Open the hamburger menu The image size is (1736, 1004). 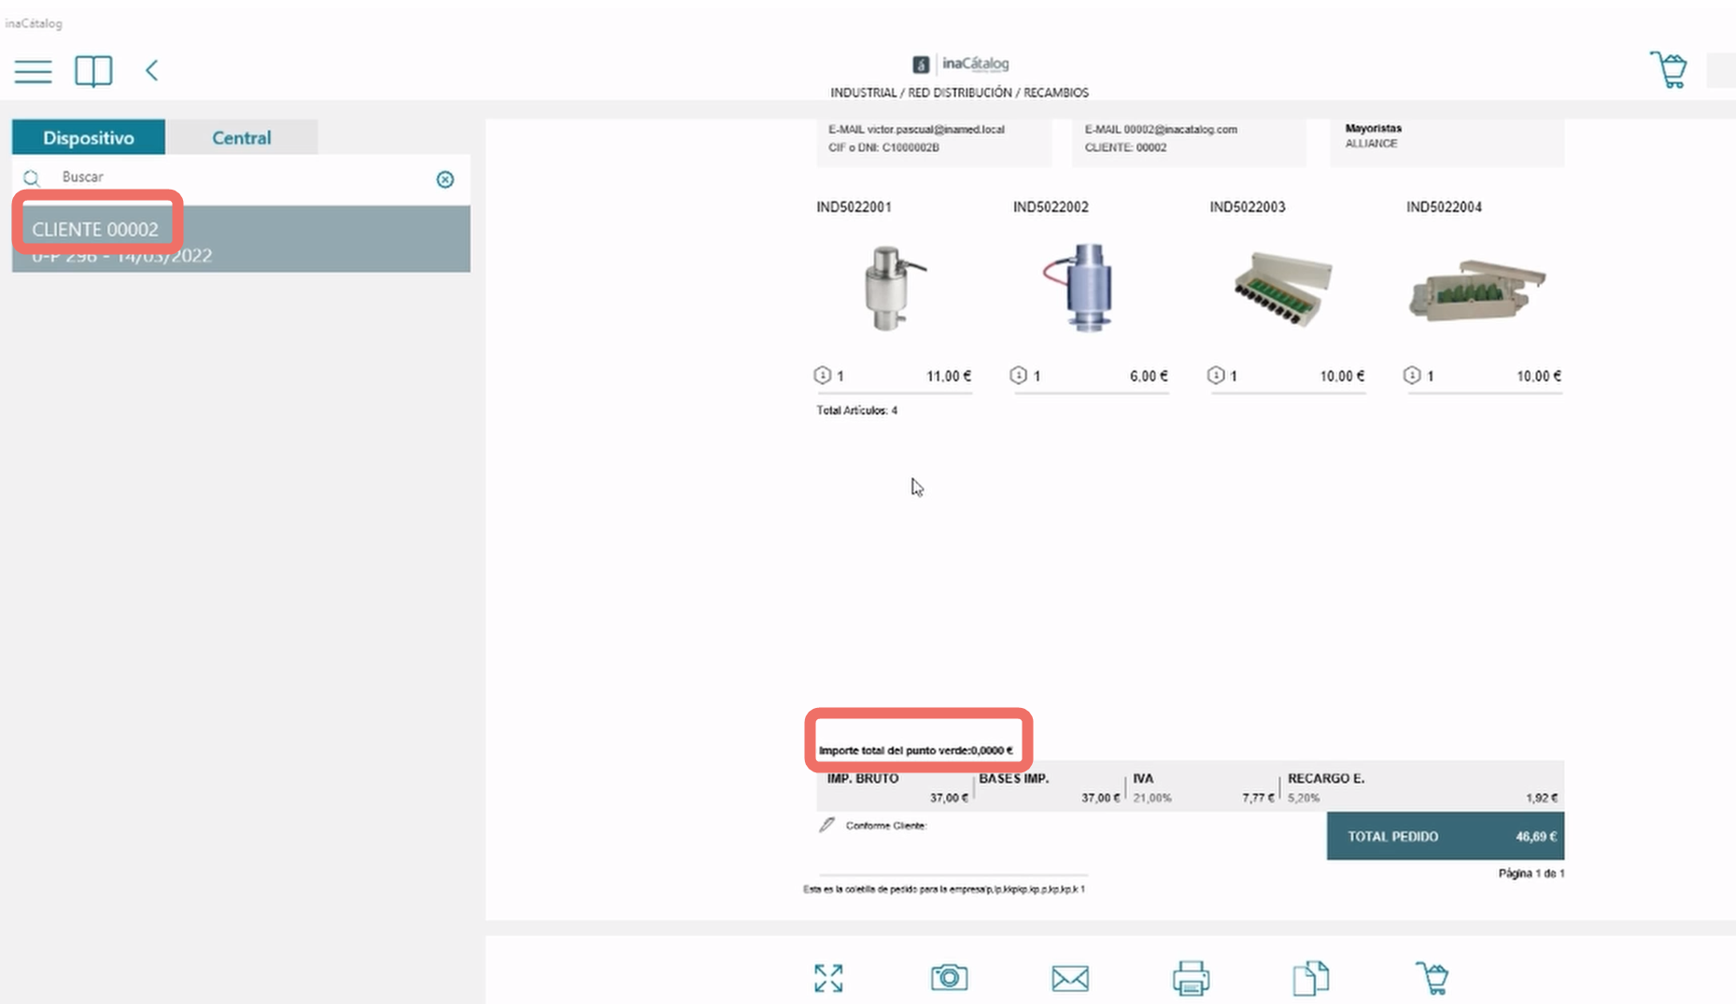[x=33, y=71]
